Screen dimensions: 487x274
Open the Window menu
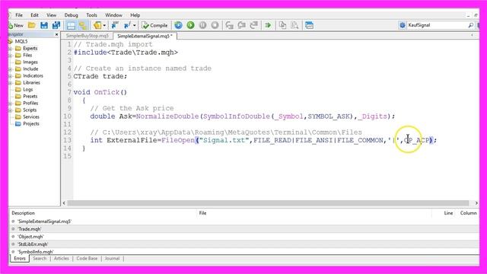pyautogui.click(x=113, y=15)
